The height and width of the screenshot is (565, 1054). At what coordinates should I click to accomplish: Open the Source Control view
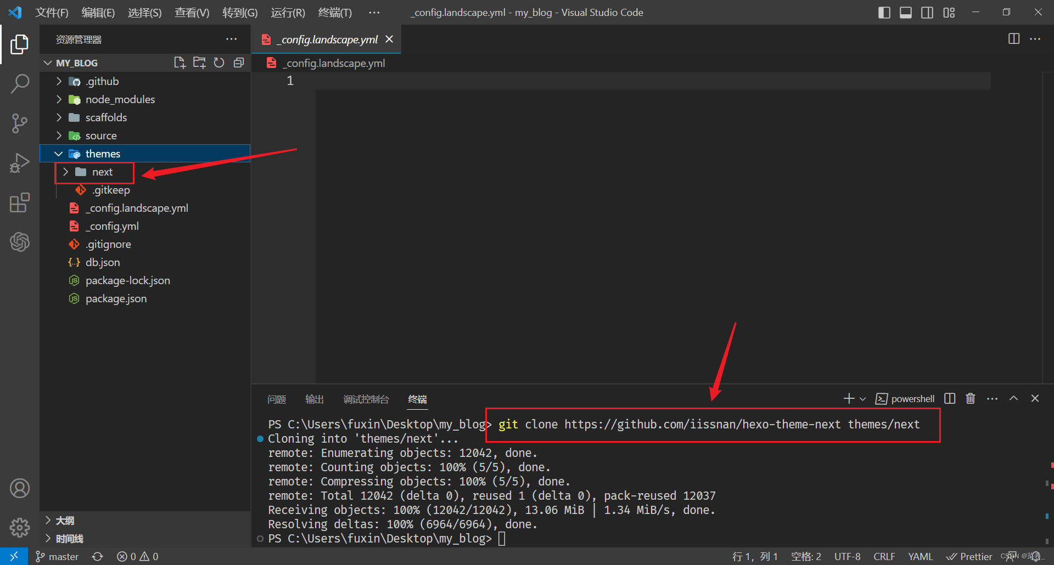(20, 123)
